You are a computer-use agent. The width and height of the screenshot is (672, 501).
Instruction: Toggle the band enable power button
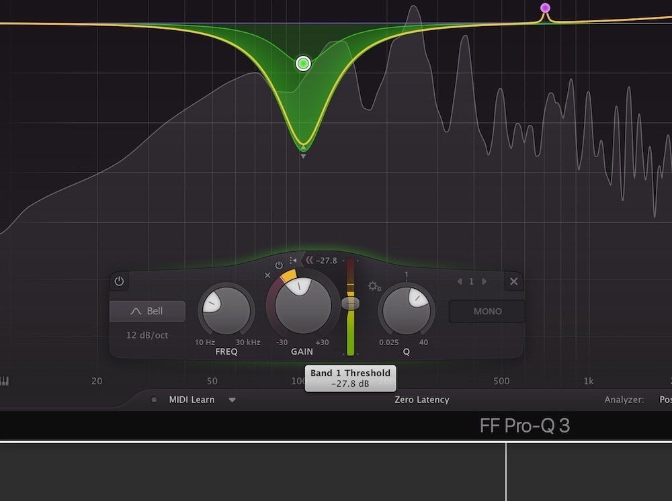[119, 281]
